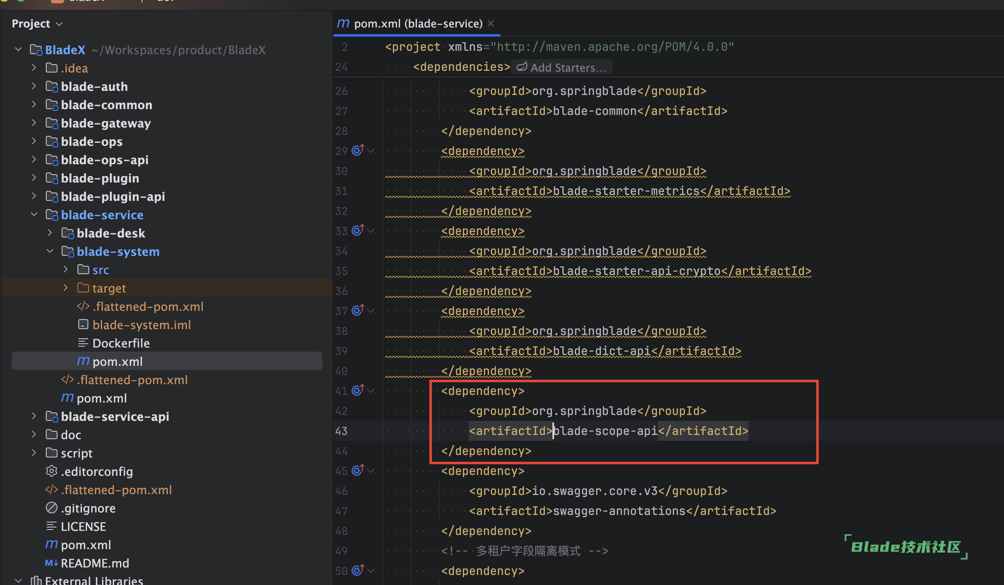Click the target folder icon

(83, 288)
